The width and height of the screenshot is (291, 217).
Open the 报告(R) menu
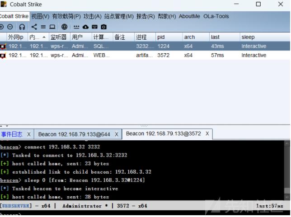145,16
